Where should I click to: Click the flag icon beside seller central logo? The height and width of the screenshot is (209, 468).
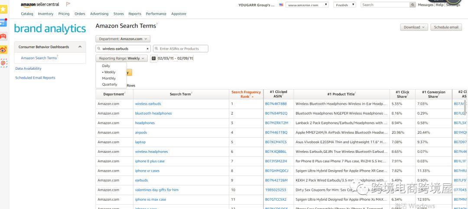click(68, 4)
